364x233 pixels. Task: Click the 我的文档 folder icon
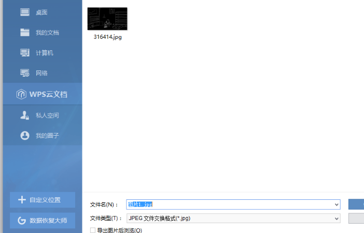[x=24, y=33]
